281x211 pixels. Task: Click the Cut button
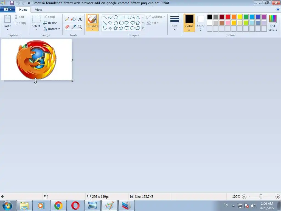coord(19,17)
